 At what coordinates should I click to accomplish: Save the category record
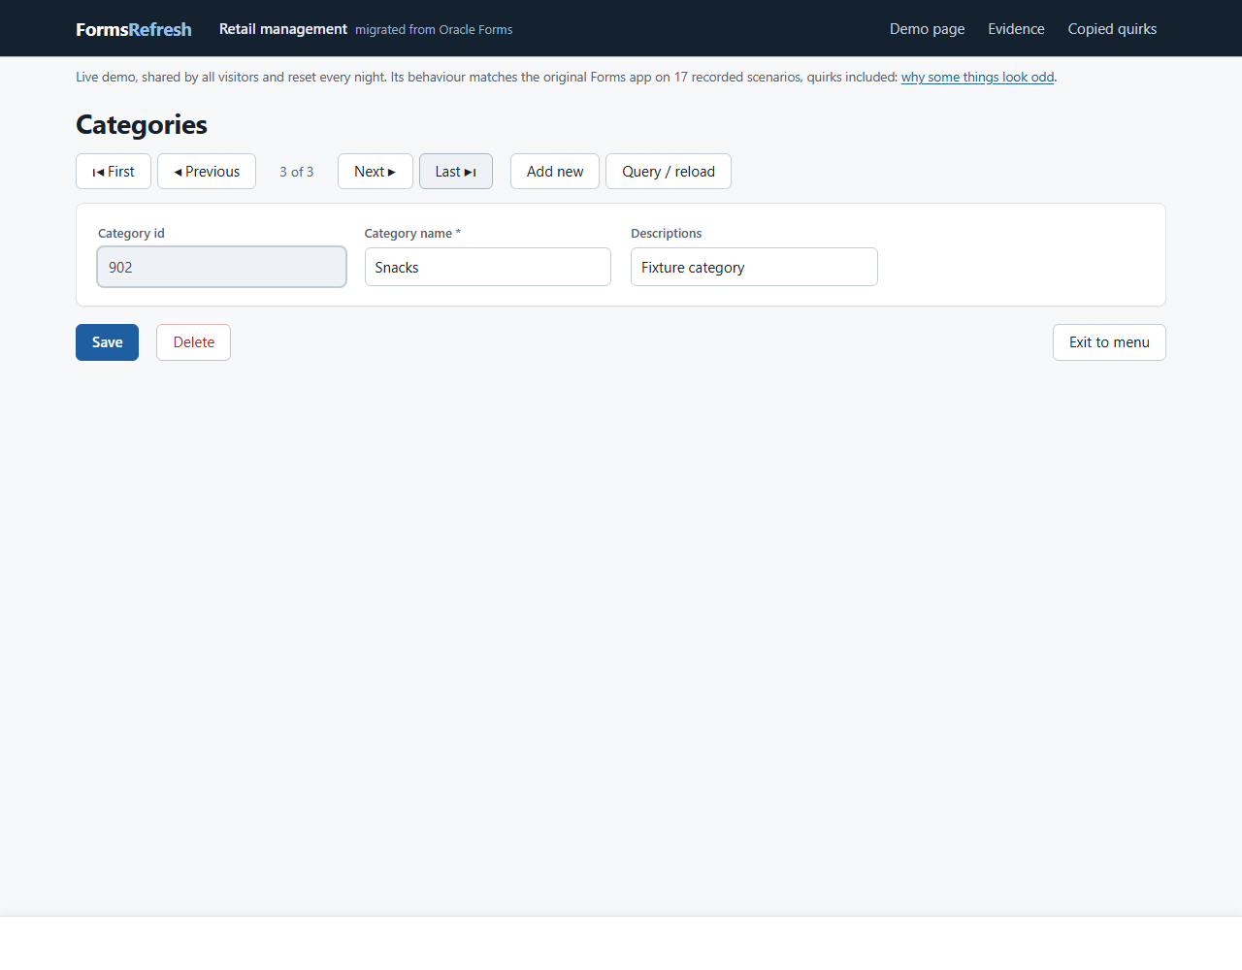(x=107, y=342)
